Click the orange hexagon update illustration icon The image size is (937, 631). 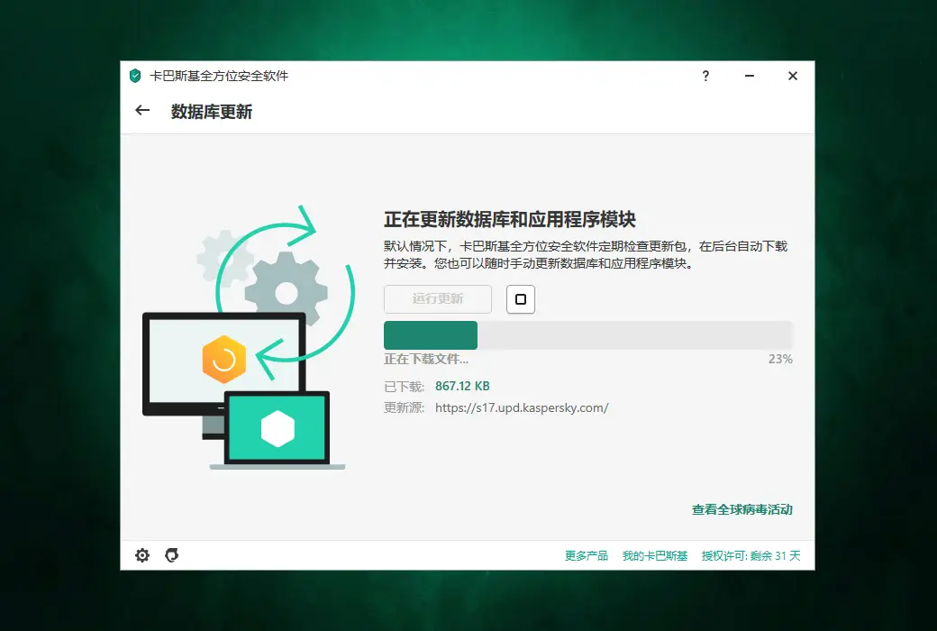(224, 359)
